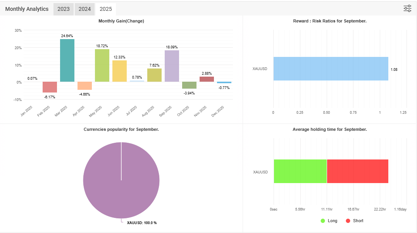Image resolution: width=417 pixels, height=233 pixels.
Task: Click the Nov 2025 bar showing 2.88%
Action: coord(207,79)
